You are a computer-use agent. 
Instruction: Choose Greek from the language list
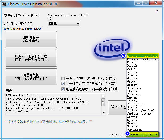pyautogui.click(x=143, y=81)
